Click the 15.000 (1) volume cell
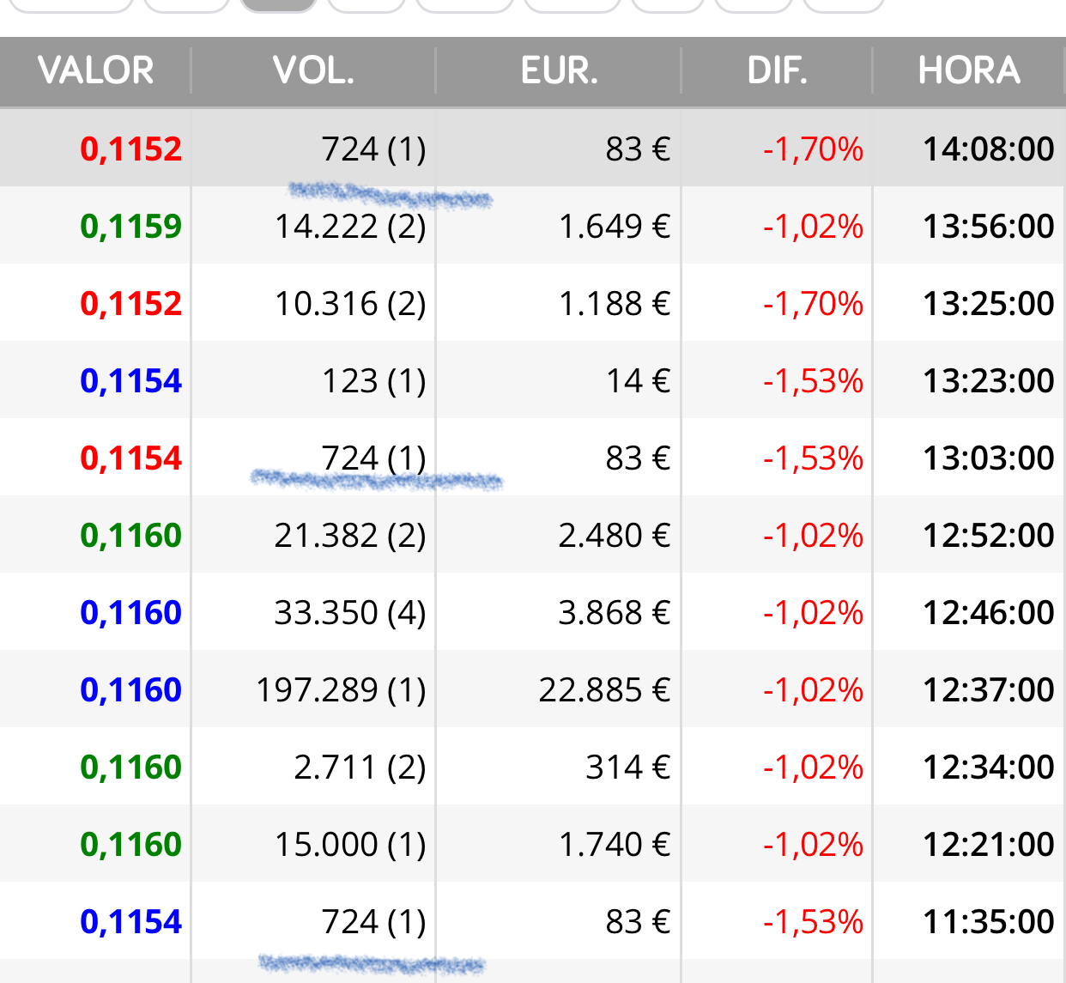Screen dimensions: 1066x983 click(x=350, y=845)
